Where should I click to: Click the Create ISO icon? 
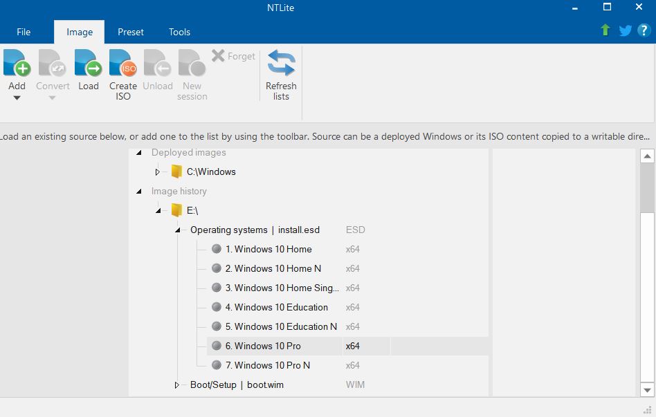tap(123, 63)
